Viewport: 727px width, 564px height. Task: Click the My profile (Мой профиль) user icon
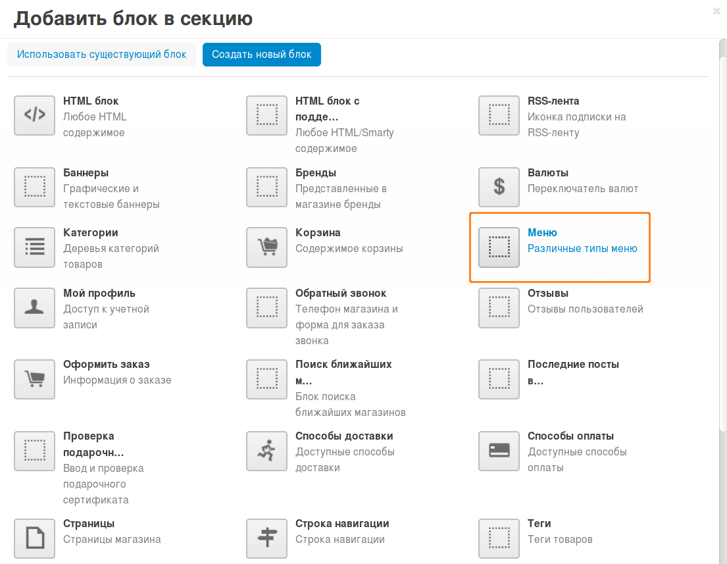[x=34, y=308]
